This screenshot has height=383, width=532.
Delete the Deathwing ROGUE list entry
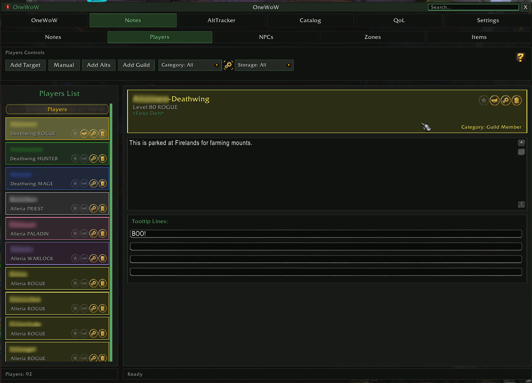click(x=102, y=133)
